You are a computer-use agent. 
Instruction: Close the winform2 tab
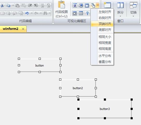[23, 29]
